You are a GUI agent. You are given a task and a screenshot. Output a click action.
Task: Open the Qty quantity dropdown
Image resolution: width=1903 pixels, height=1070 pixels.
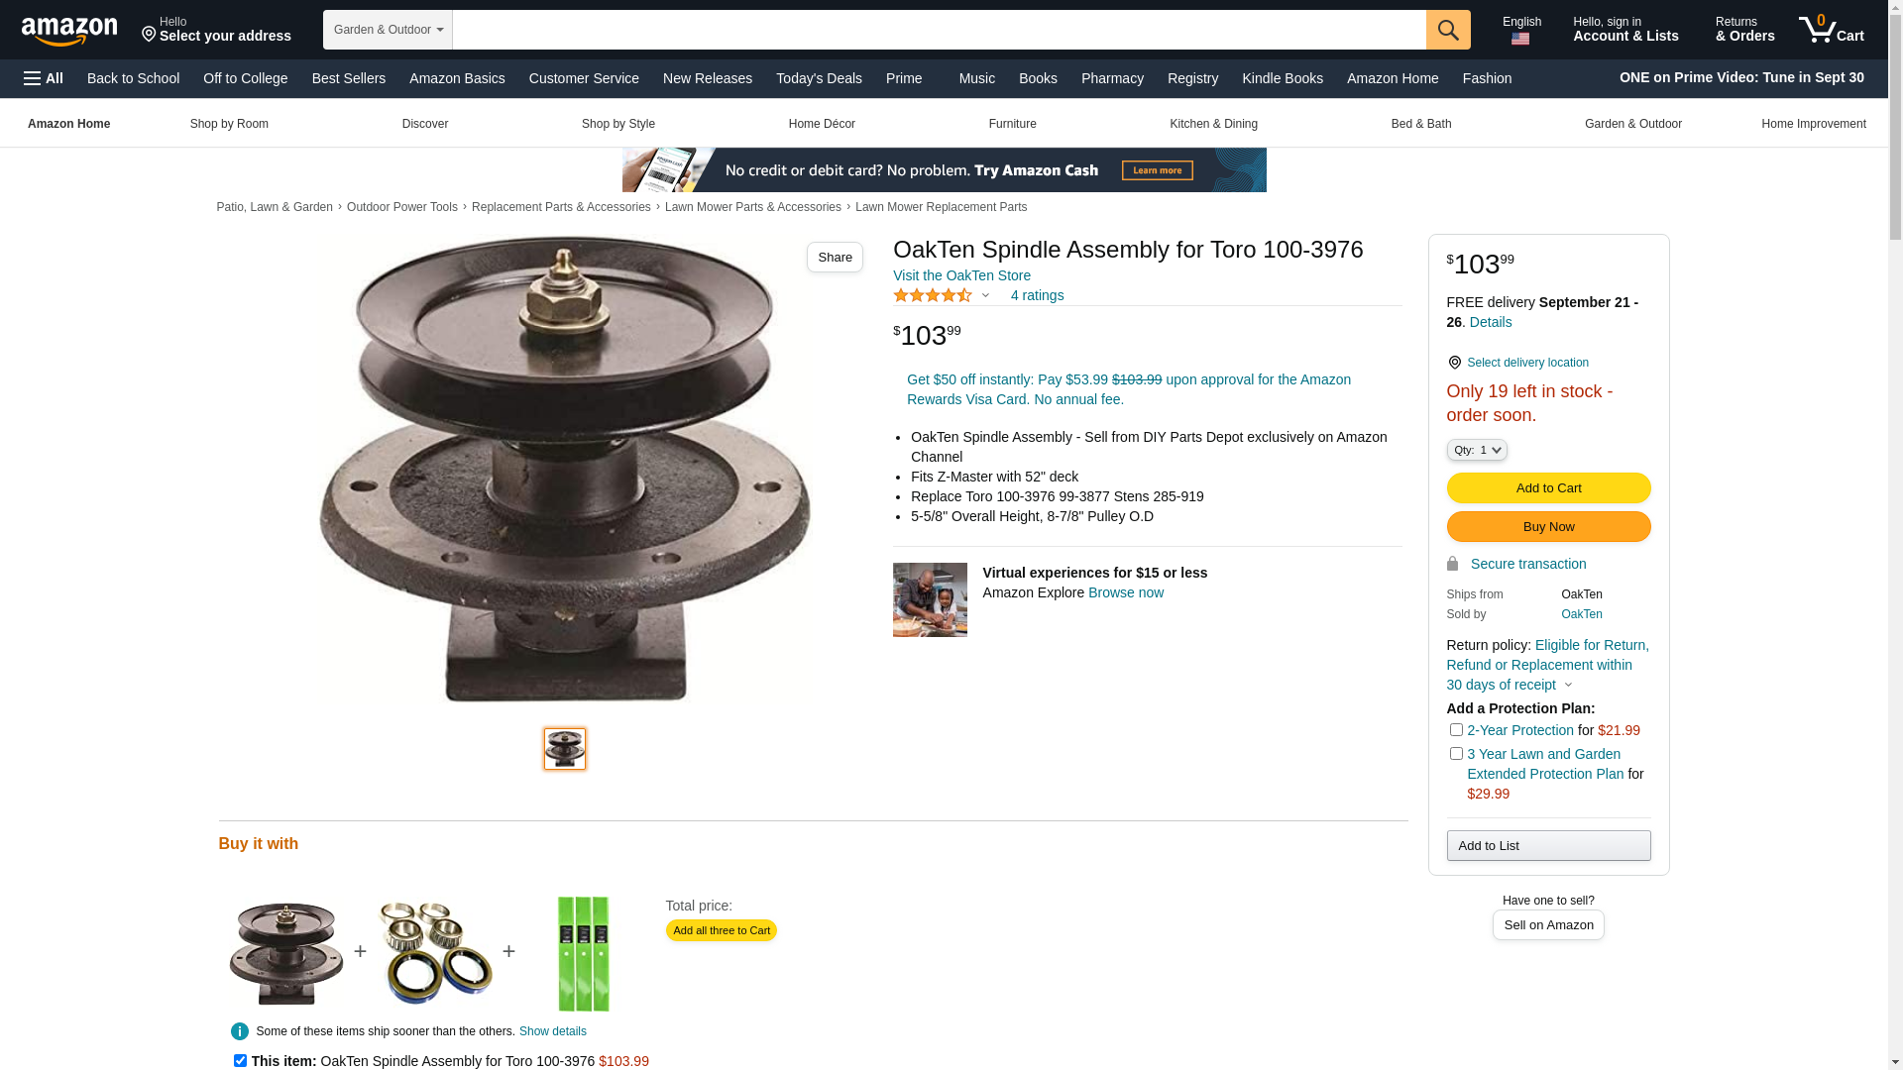click(1477, 450)
